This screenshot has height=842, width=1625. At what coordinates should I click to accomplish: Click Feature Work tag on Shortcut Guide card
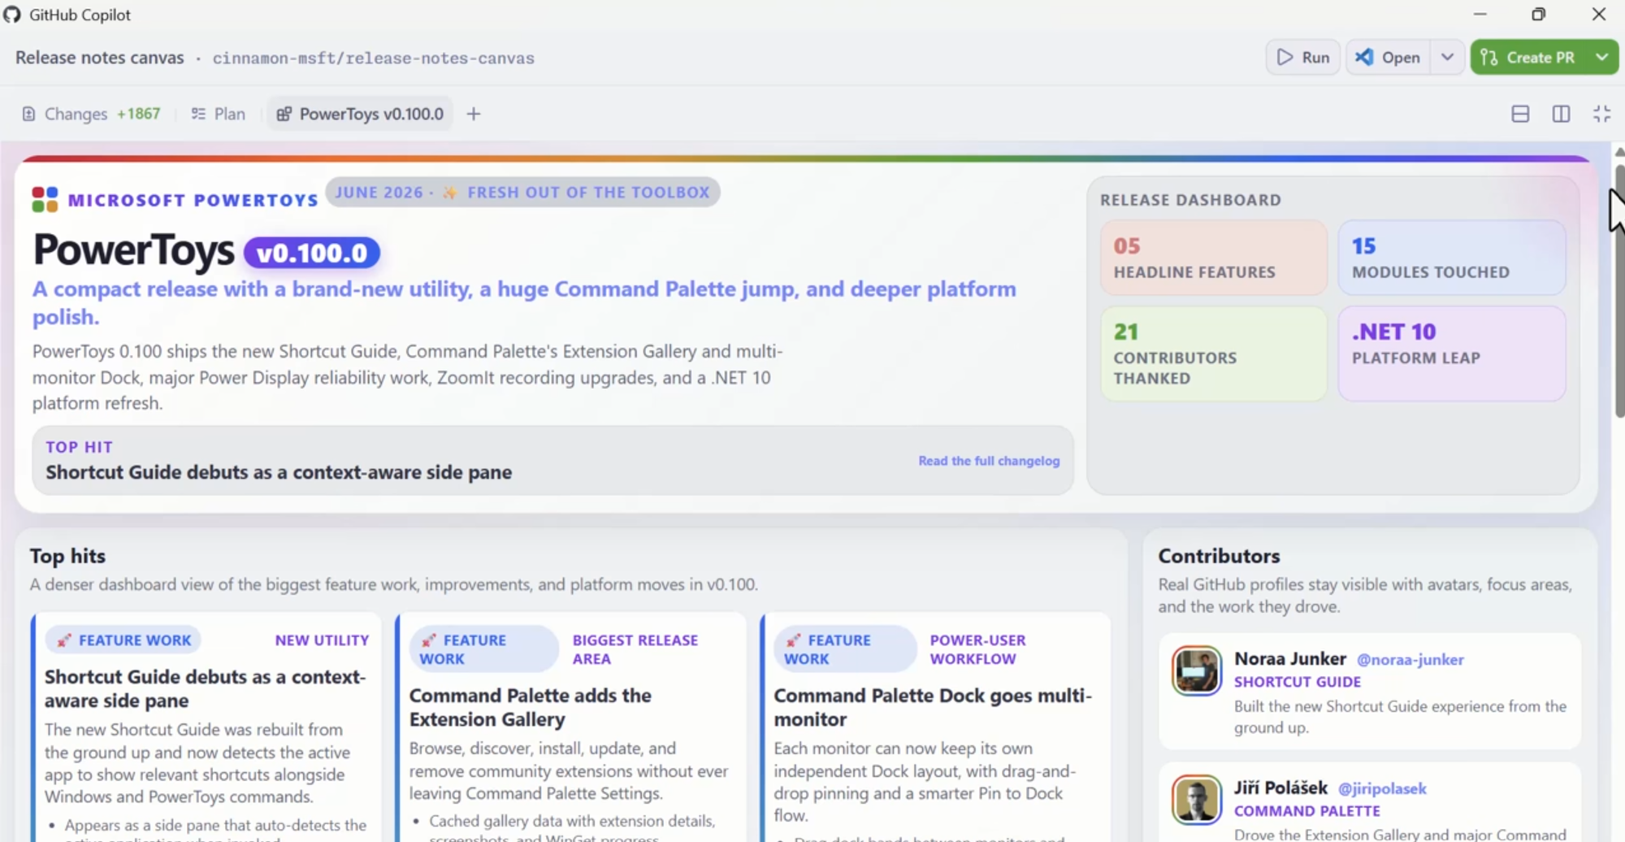123,640
